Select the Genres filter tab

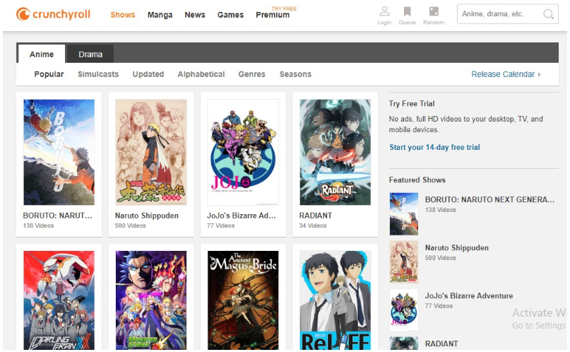tap(251, 74)
